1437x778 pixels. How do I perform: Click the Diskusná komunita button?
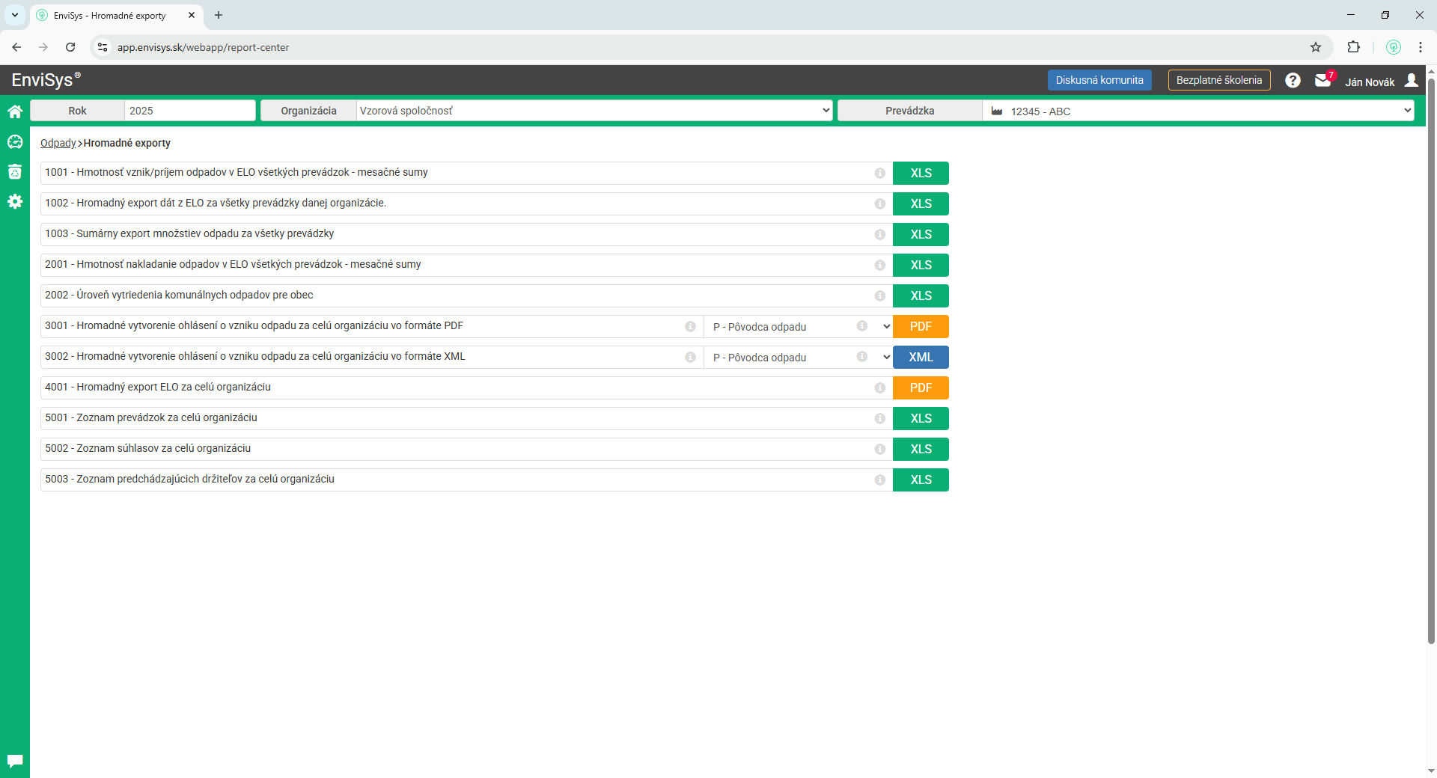click(1099, 80)
